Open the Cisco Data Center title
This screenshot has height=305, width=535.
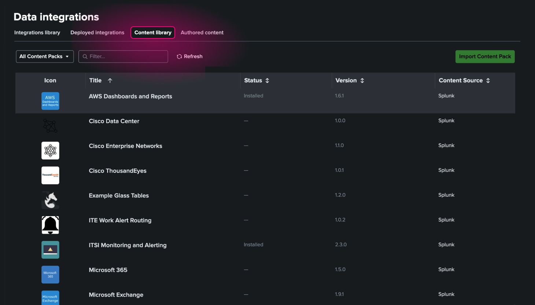[114, 121]
